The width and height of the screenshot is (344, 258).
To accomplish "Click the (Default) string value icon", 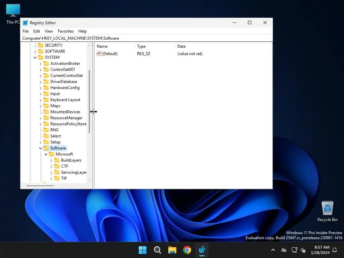I will click(x=99, y=53).
